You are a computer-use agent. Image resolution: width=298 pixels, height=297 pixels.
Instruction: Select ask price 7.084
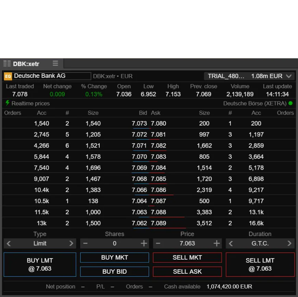click(159, 168)
